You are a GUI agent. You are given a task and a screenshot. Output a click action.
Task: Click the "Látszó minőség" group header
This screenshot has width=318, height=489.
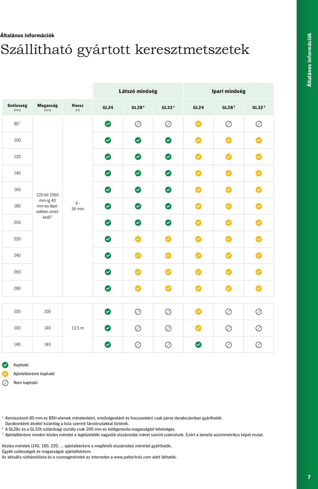coord(138,91)
